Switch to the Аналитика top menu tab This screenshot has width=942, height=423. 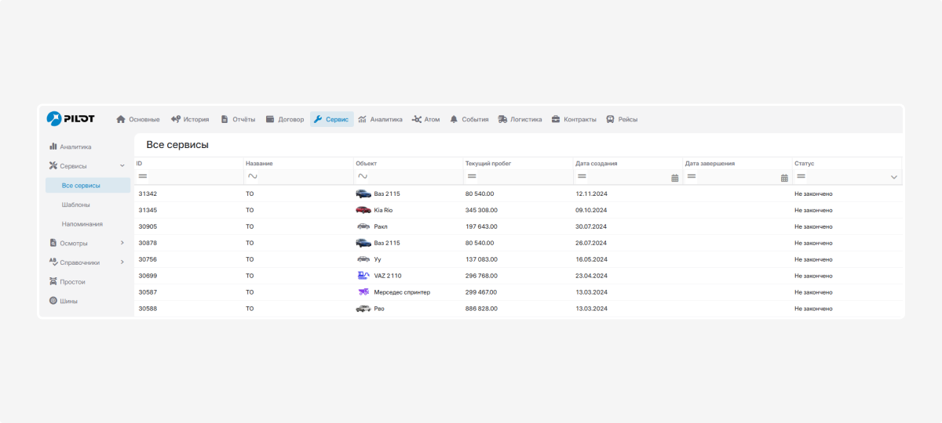pos(380,119)
